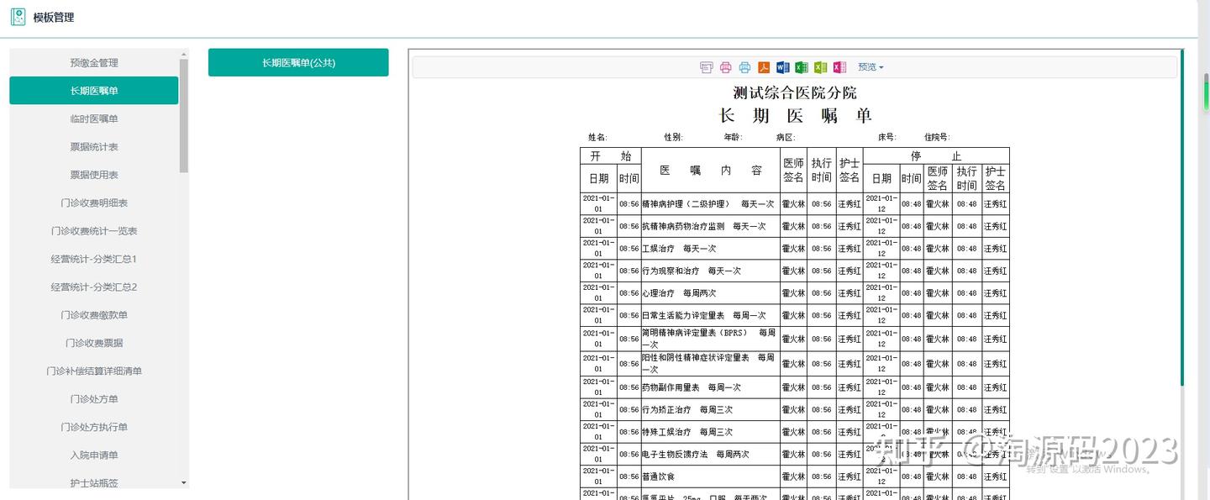The height and width of the screenshot is (500, 1210).
Task: Click 医嘱内容 column header
Action: pos(711,171)
